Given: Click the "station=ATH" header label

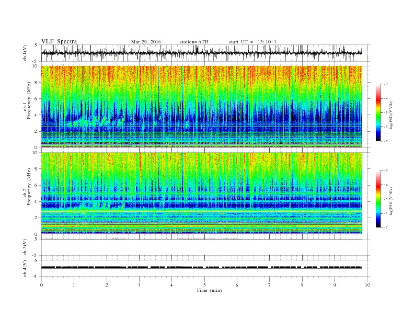Looking at the screenshot, I should 194,42.
